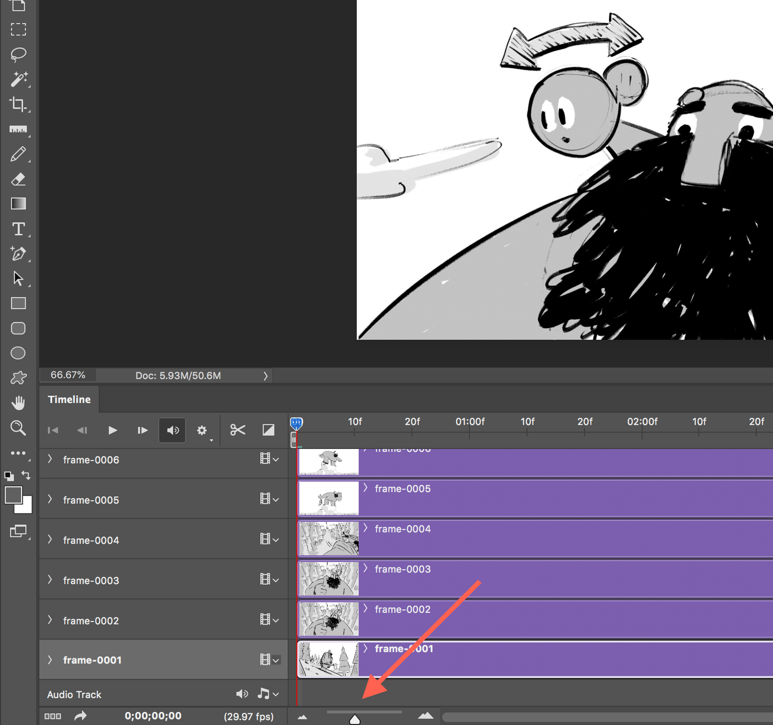Play the timeline animation
The image size is (773, 725).
point(112,430)
